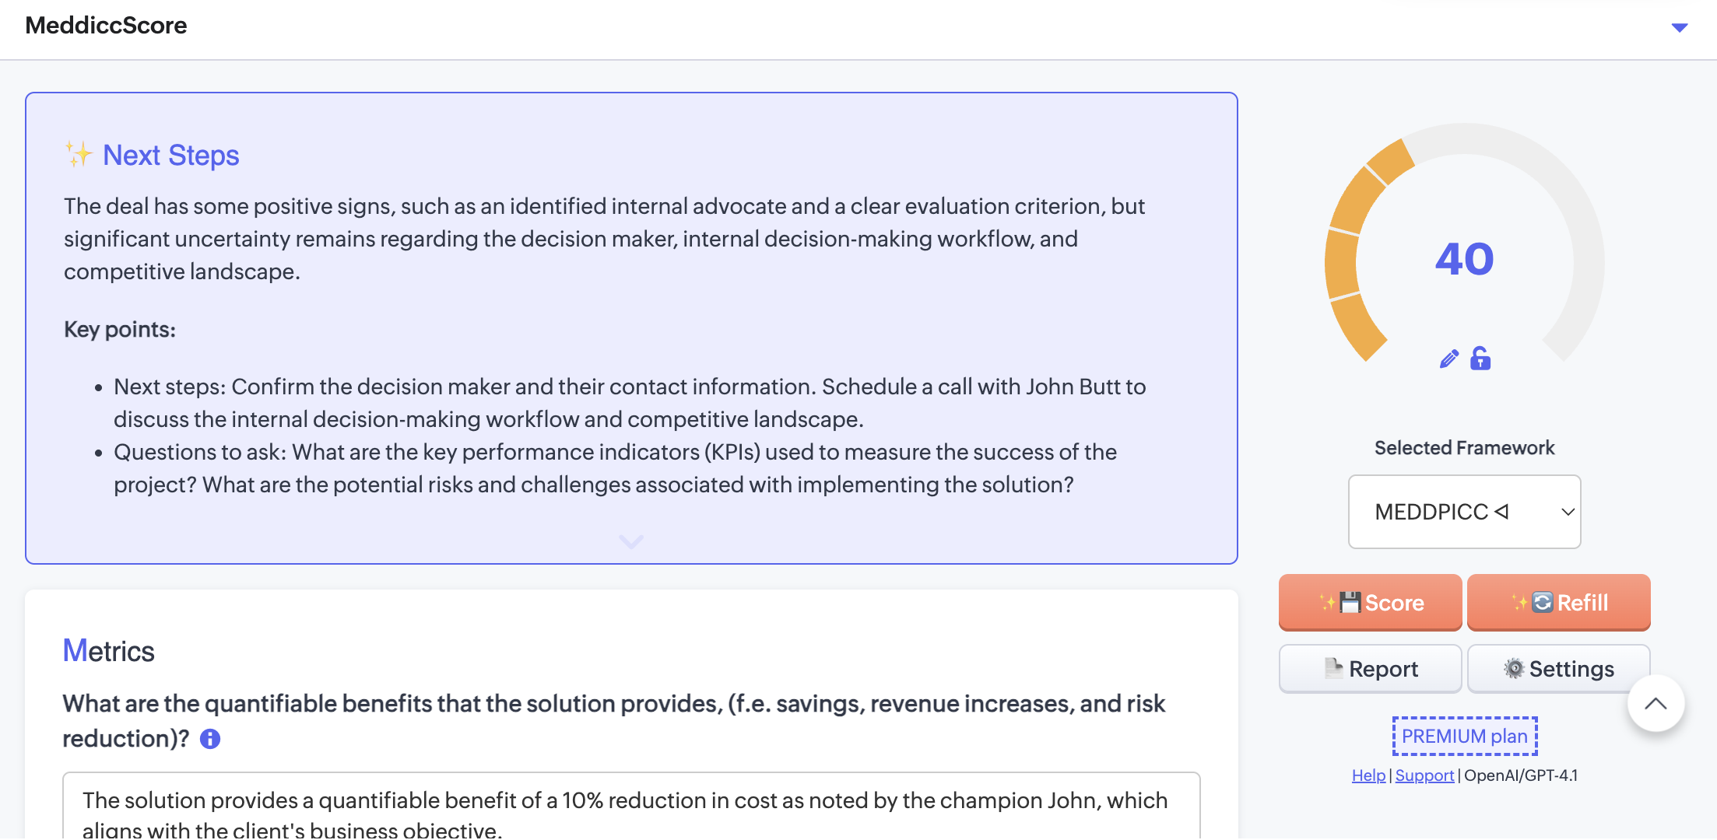1717x840 pixels.
Task: Open the Selected Framework MEDDPICC dropdown
Action: (1464, 512)
